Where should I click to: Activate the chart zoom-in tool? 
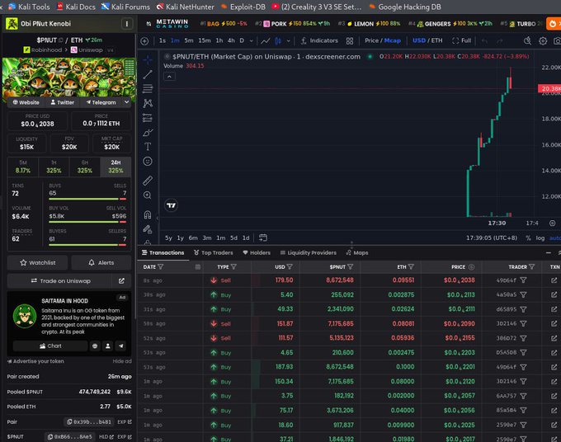tap(148, 195)
